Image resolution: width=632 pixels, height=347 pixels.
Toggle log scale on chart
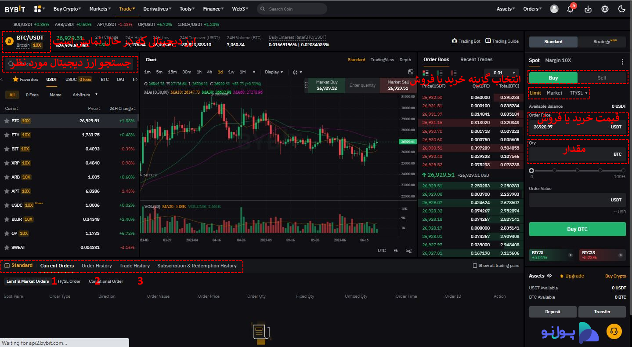pyautogui.click(x=408, y=250)
